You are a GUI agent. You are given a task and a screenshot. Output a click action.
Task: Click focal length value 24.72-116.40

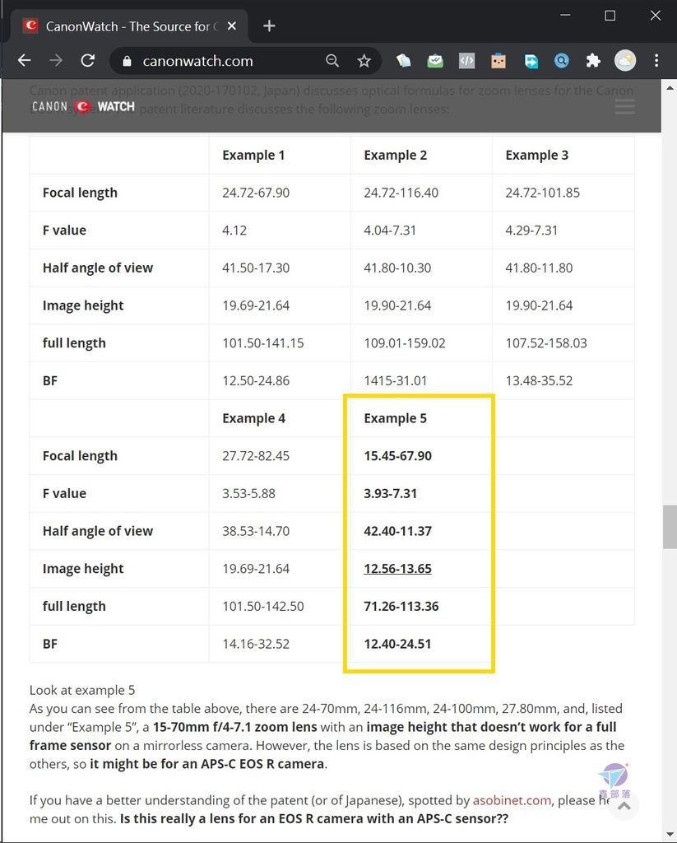(401, 193)
